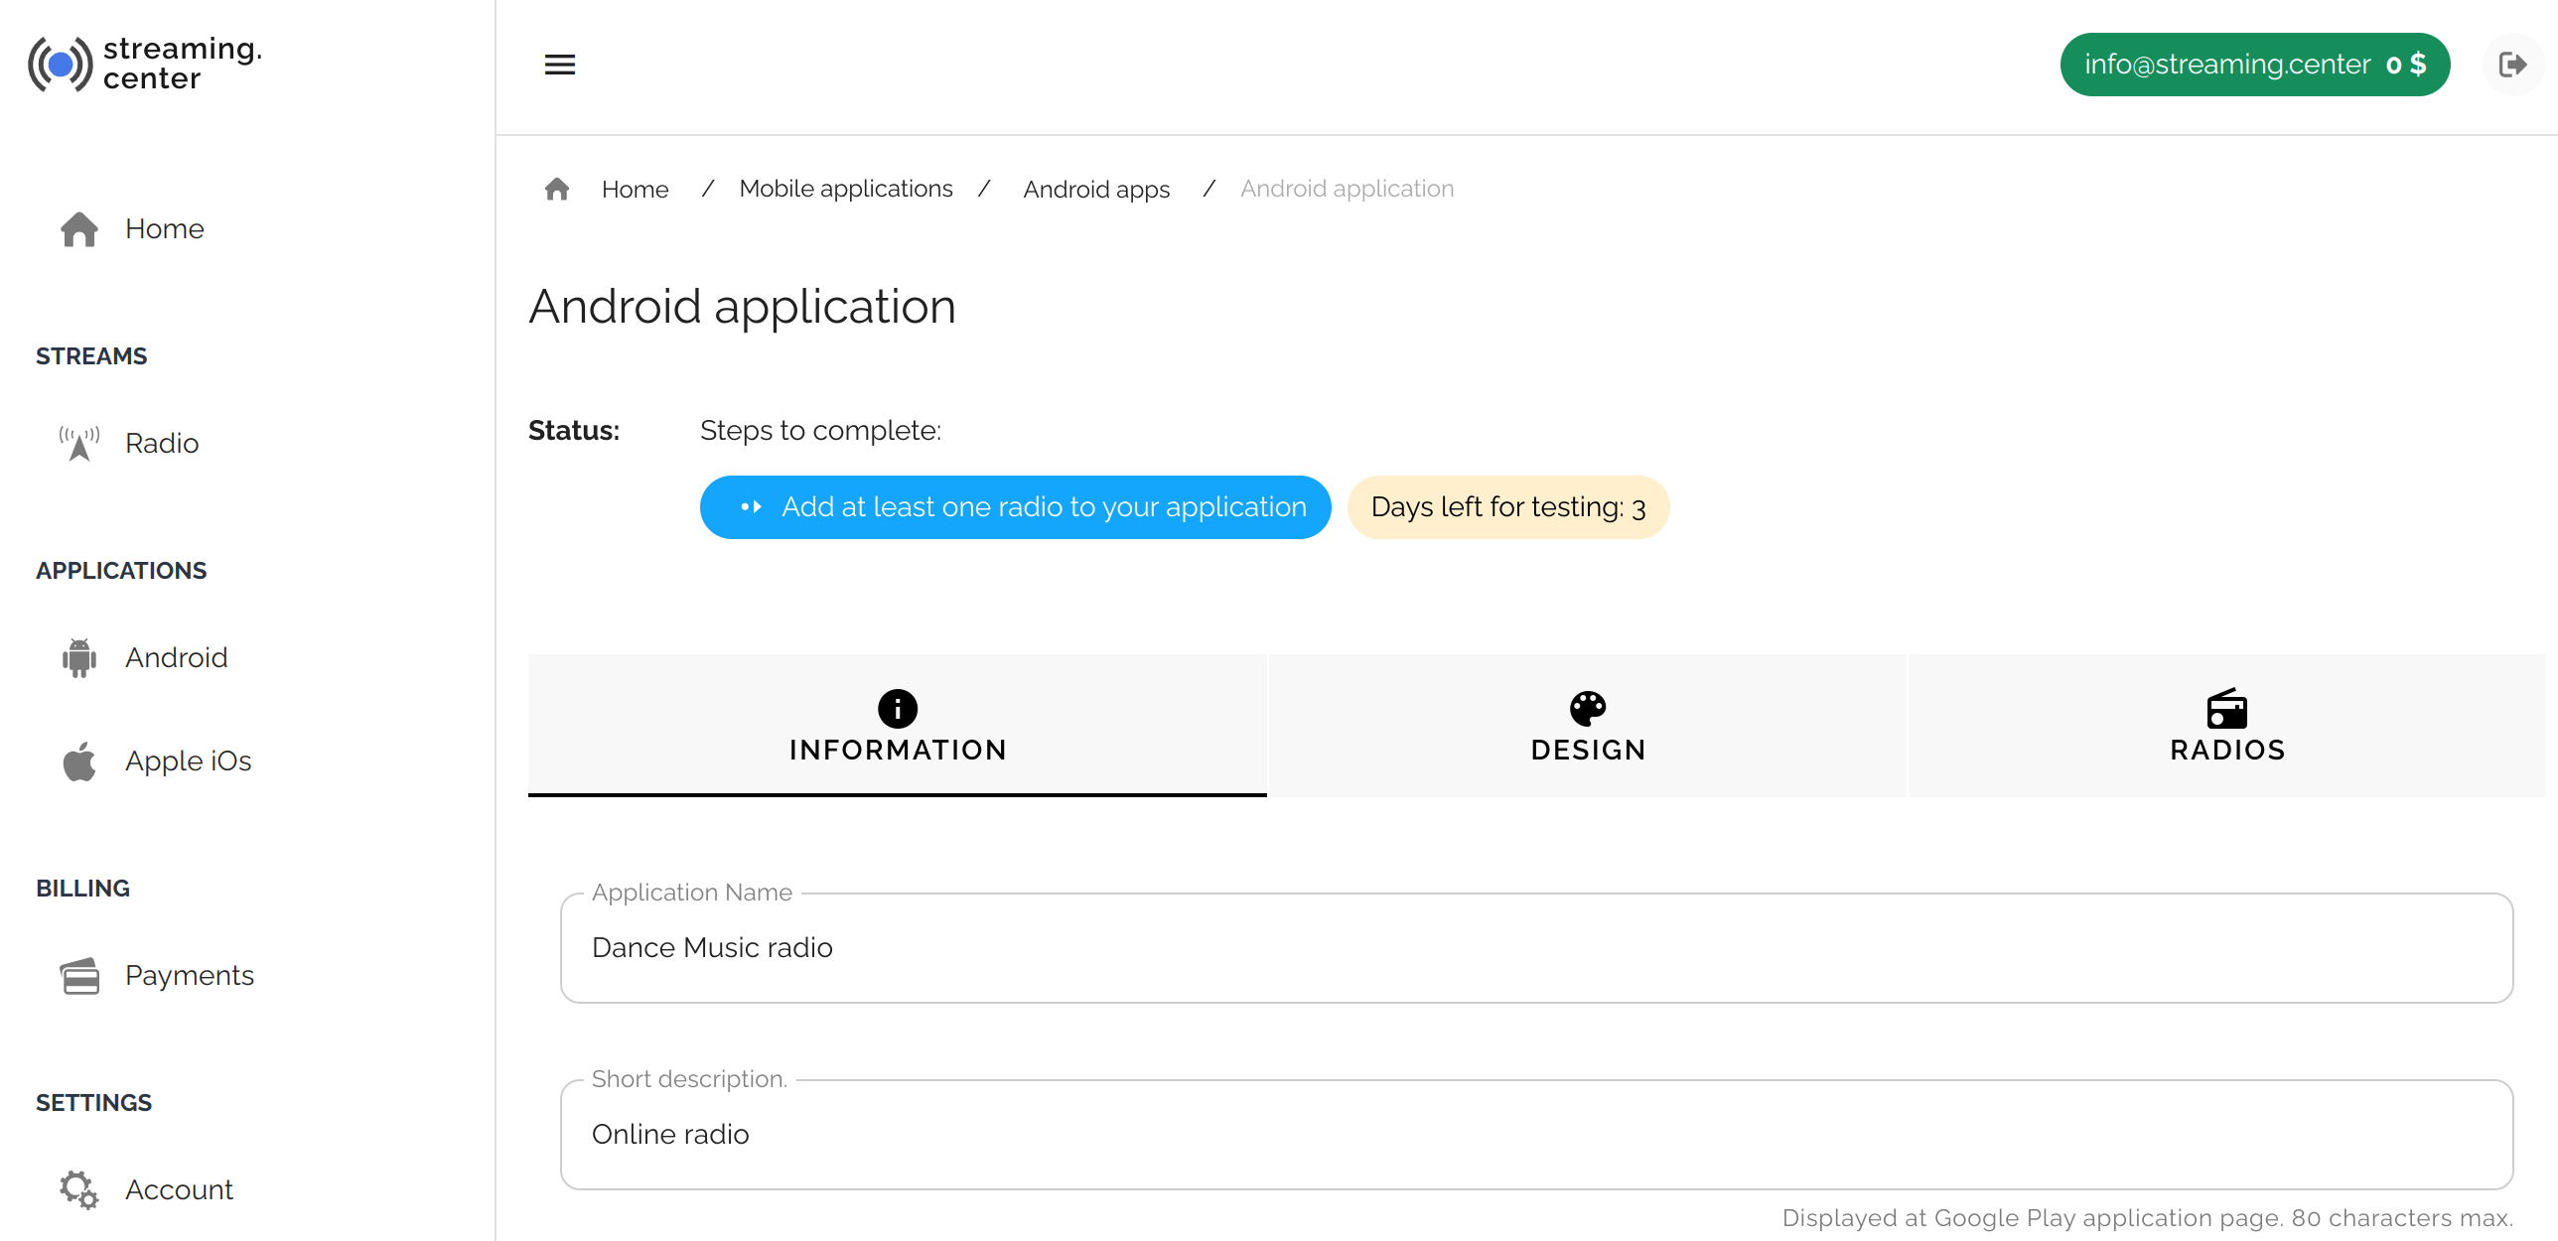Open the sidebar Home item
The width and height of the screenshot is (2558, 1241).
point(132,228)
